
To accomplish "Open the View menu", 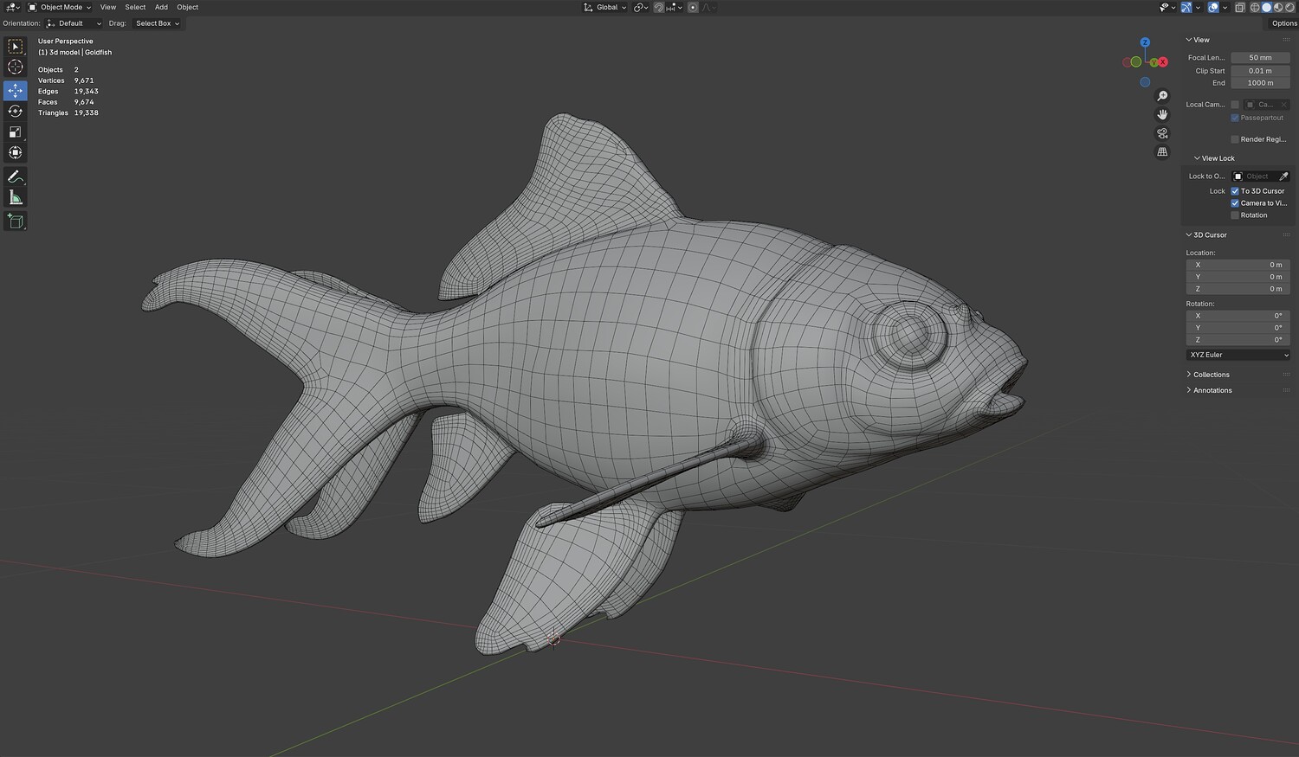I will (108, 7).
